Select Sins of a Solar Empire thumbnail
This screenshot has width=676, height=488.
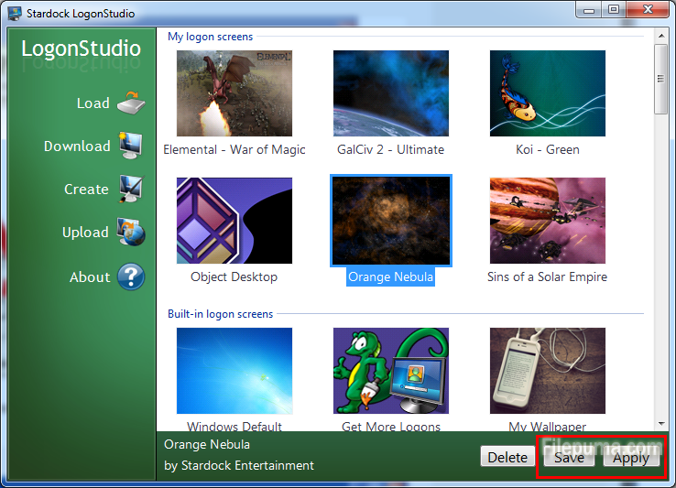pos(547,221)
